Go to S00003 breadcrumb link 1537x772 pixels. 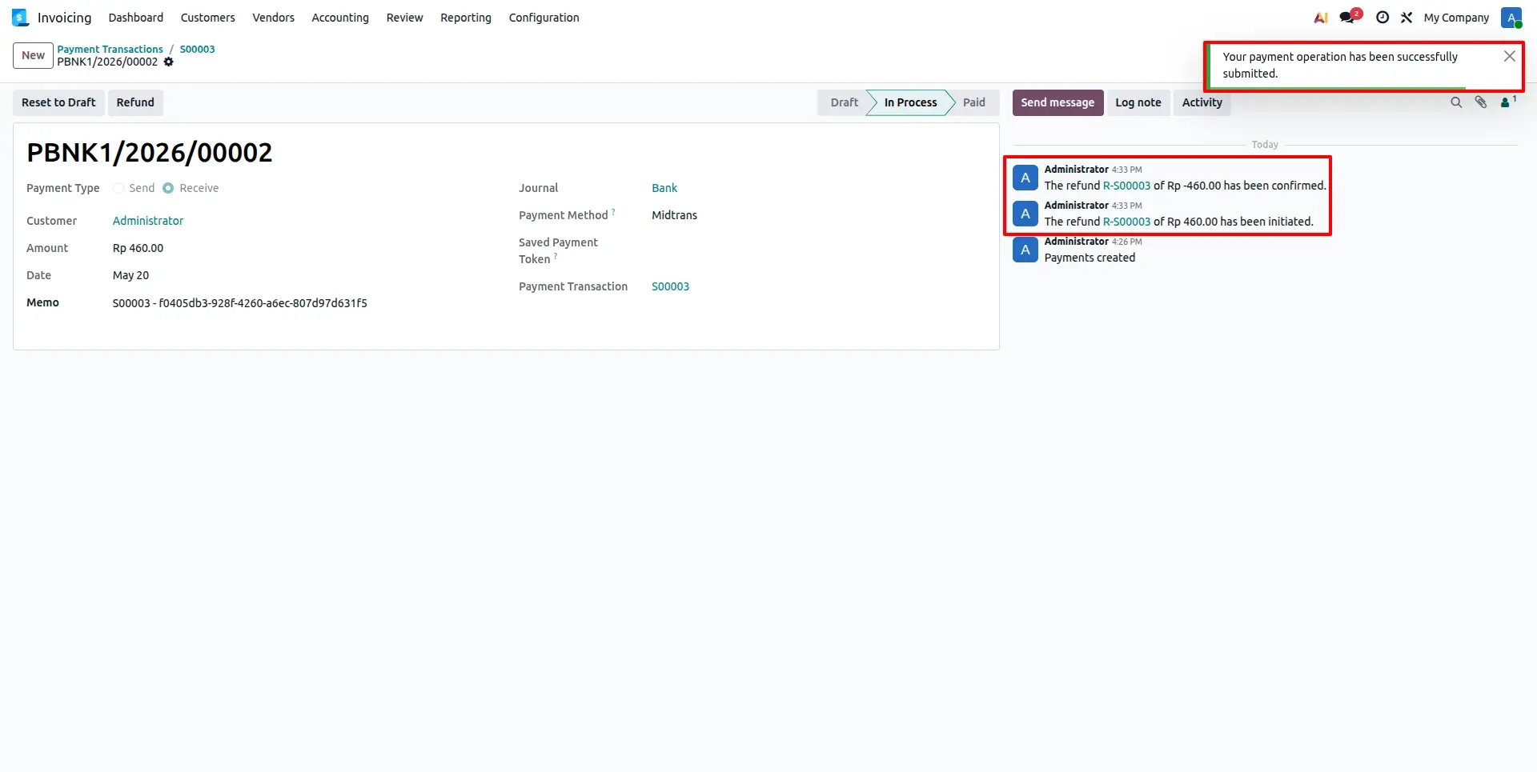coord(197,49)
